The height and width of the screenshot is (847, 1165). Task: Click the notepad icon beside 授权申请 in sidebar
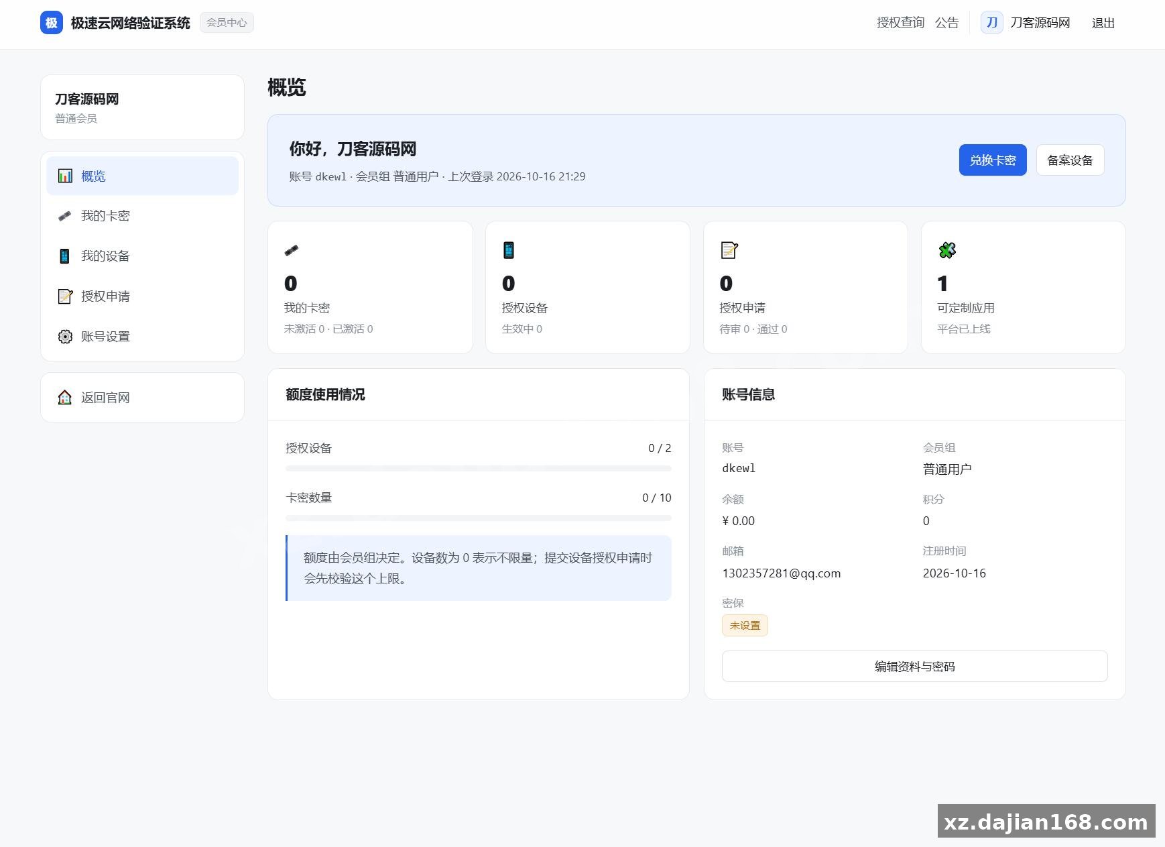point(65,296)
